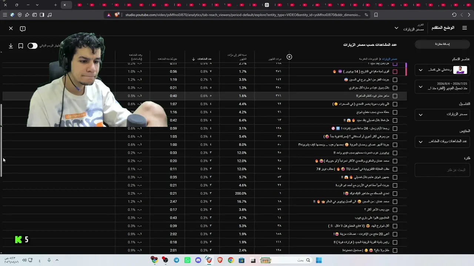Viewport: 474px width, 266px height.
Task: Click the نسبة النقر إلى مرّات الظهور header
Action: (x=238, y=57)
